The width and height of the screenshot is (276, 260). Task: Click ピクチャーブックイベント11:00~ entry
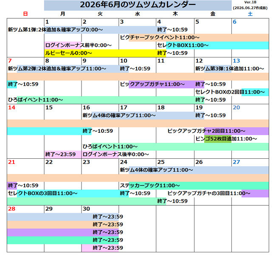click(x=160, y=37)
